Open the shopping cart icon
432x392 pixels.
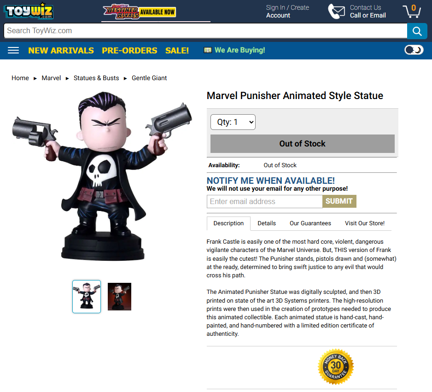(412, 12)
